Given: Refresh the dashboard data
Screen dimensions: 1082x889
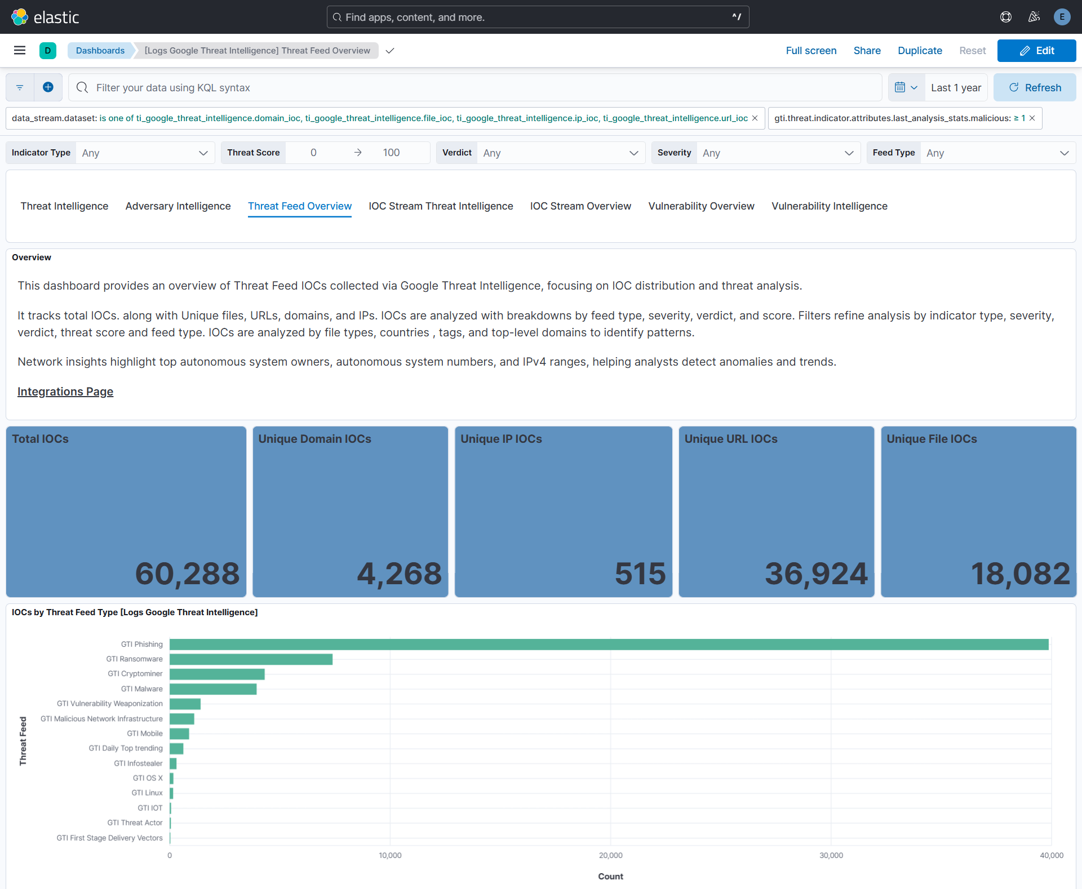Looking at the screenshot, I should [1035, 87].
